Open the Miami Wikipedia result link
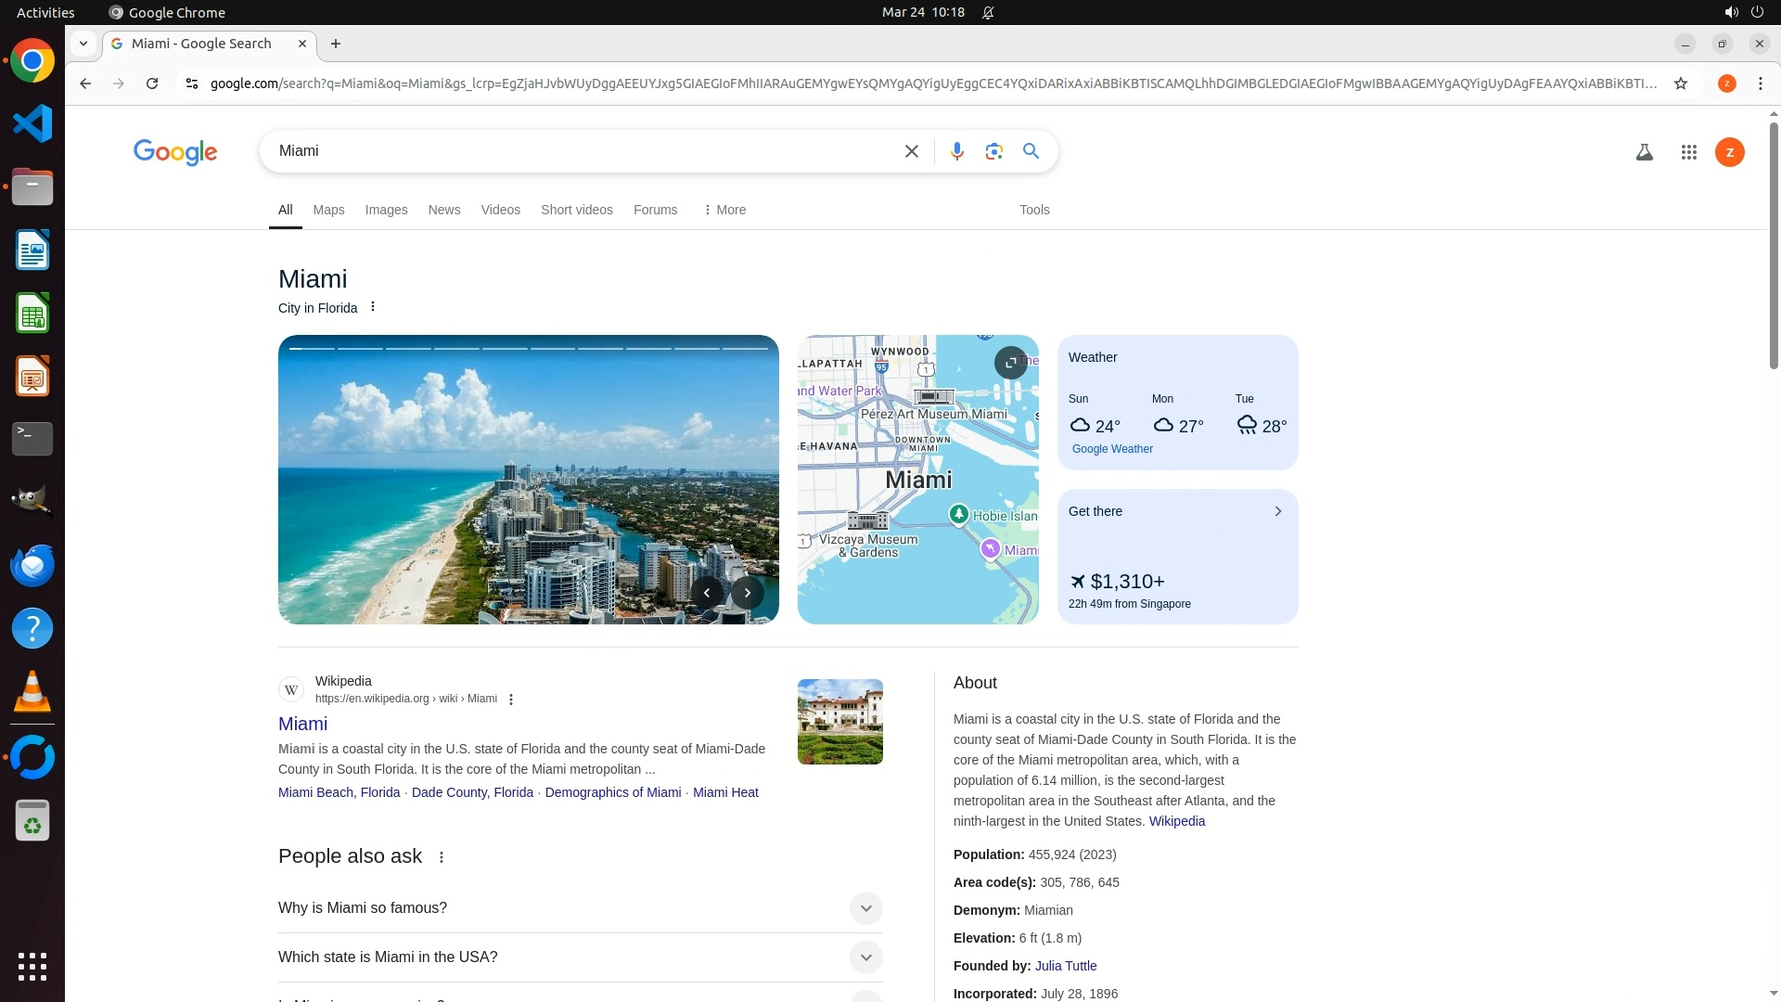 (302, 724)
